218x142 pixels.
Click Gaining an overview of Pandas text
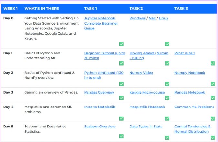[x=51, y=92]
